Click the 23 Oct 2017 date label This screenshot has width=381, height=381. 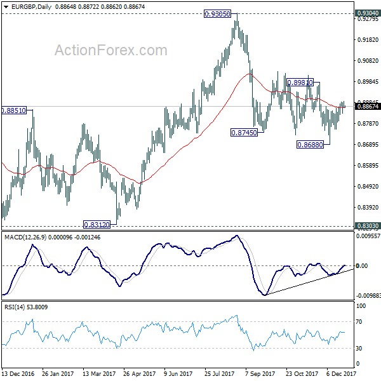pyautogui.click(x=302, y=373)
